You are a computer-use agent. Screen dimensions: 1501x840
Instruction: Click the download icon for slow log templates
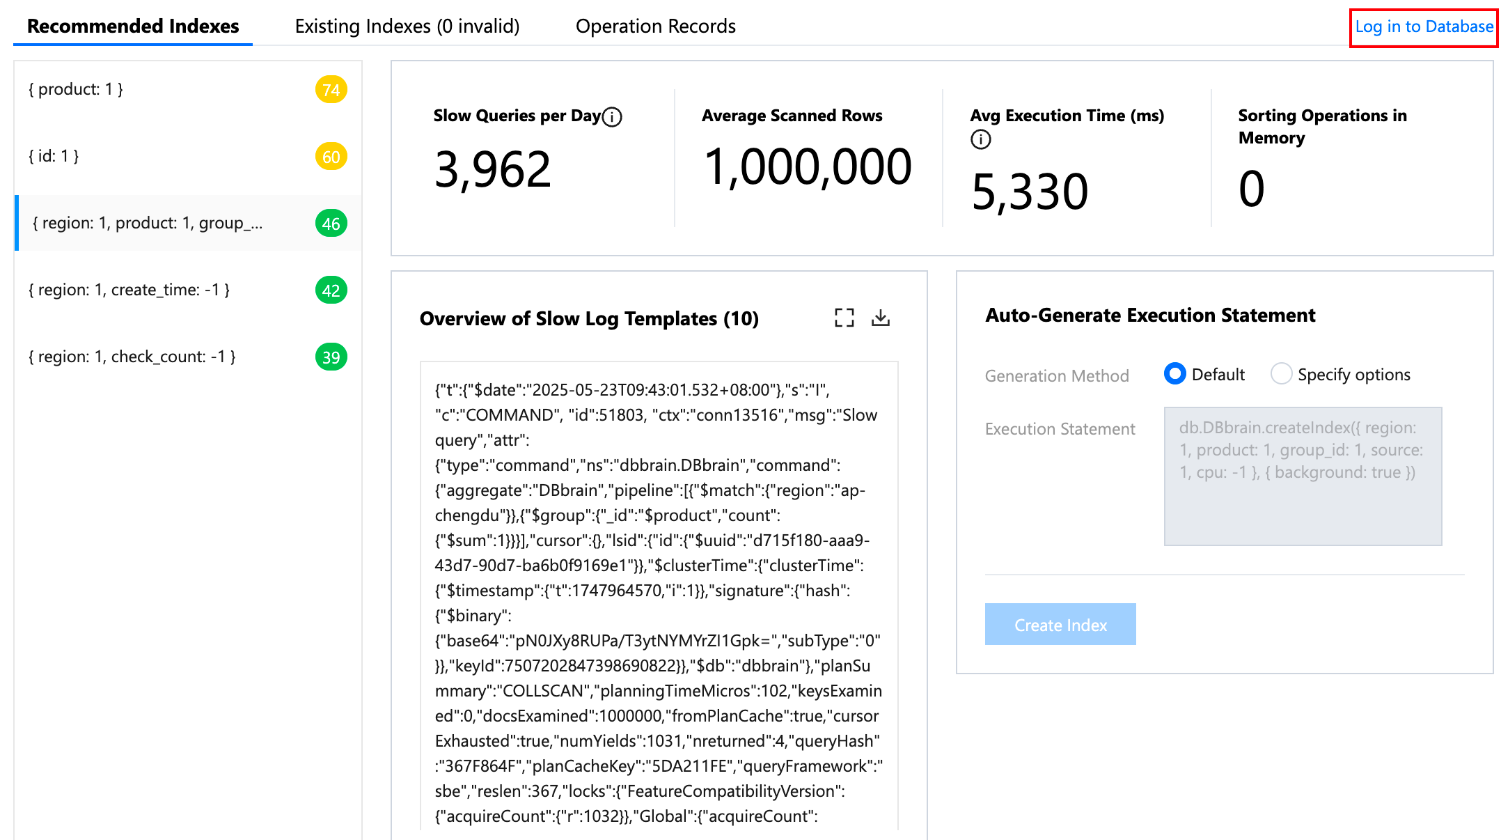point(881,318)
